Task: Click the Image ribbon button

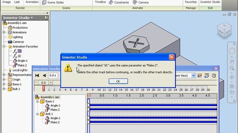Action: click(7, 2)
